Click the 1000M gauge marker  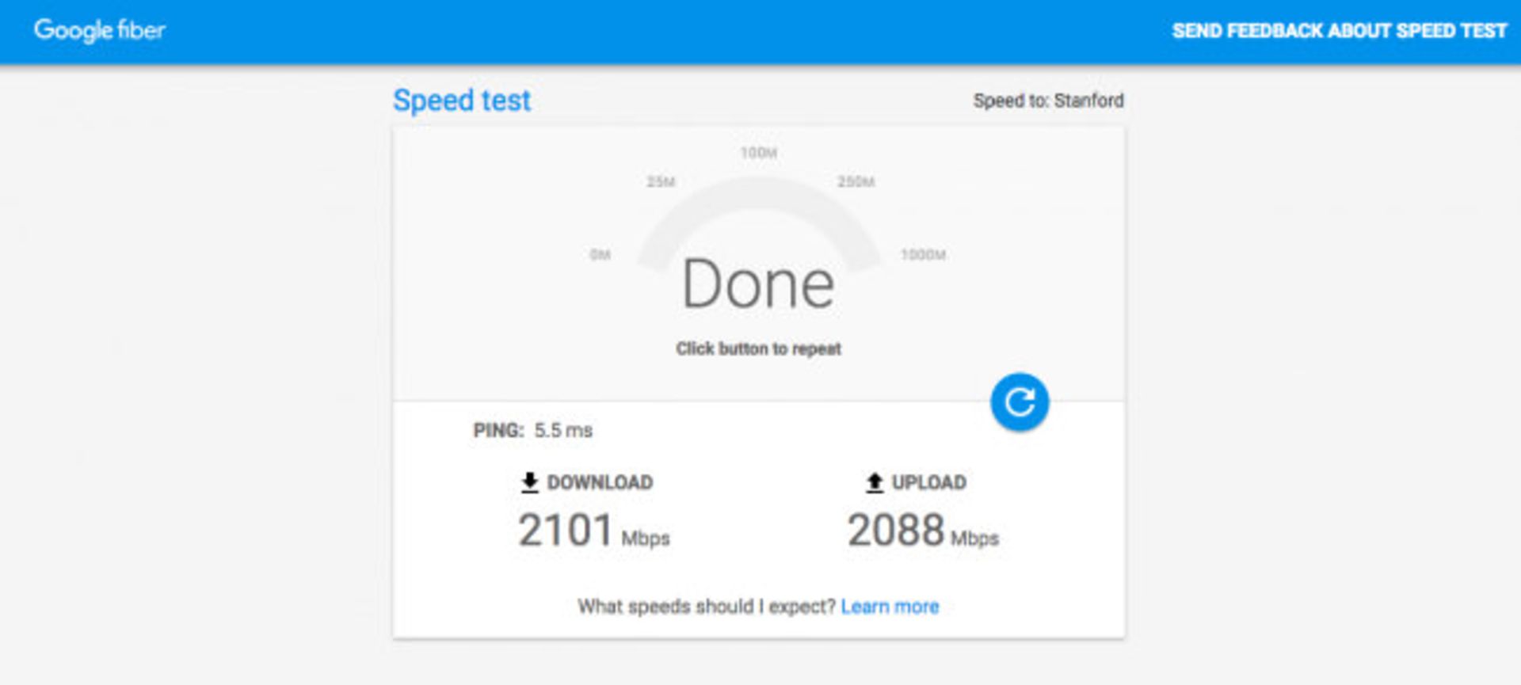[923, 255]
